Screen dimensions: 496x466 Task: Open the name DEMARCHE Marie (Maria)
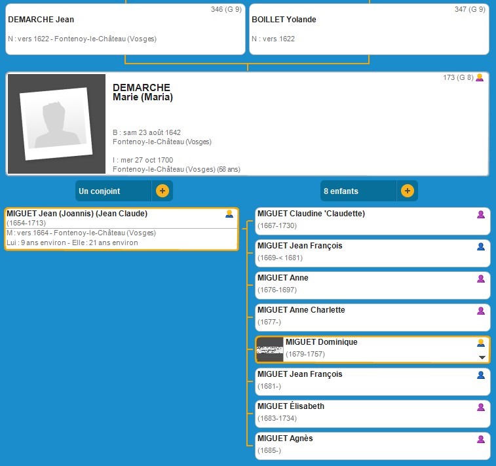[142, 92]
